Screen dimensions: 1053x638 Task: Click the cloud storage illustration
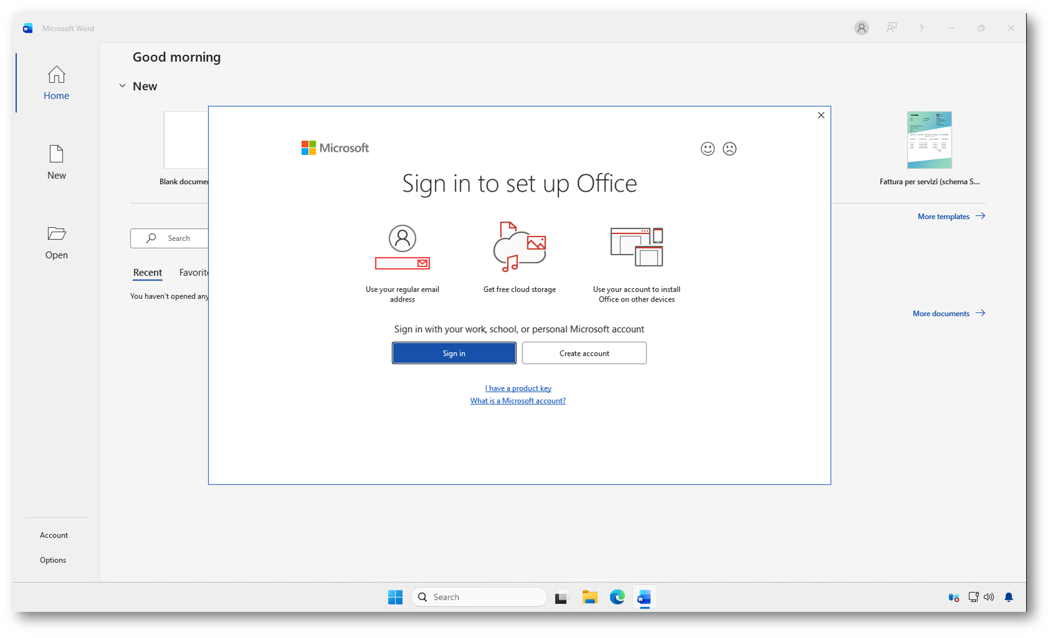point(519,247)
